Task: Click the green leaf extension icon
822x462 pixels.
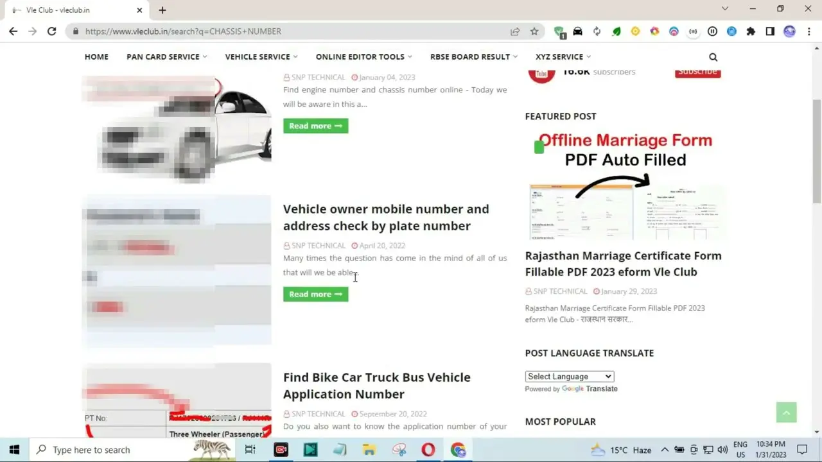Action: click(x=616, y=31)
